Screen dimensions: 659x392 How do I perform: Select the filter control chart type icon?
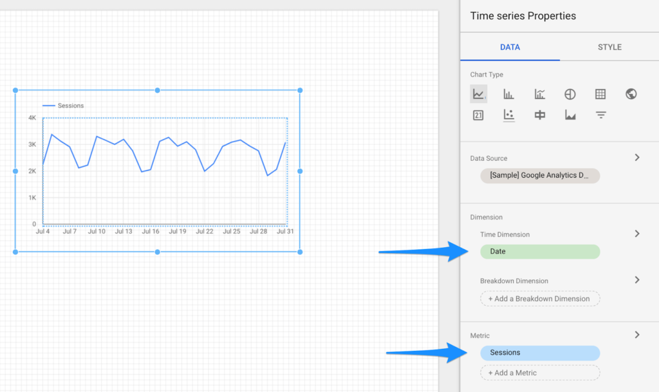click(600, 115)
